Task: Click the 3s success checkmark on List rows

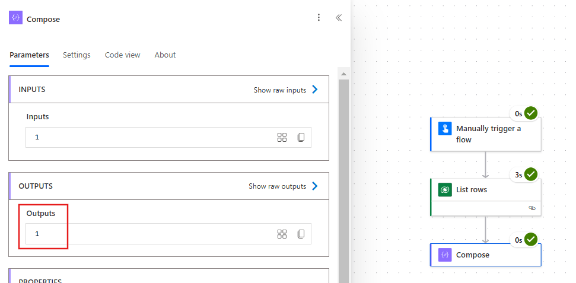Action: pos(530,174)
